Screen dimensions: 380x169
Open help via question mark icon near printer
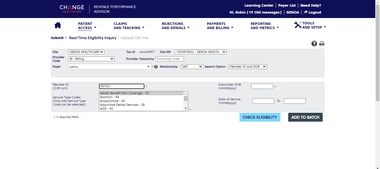pos(314,43)
